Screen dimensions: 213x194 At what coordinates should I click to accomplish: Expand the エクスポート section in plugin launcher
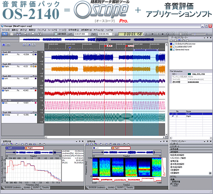tap(191, 147)
